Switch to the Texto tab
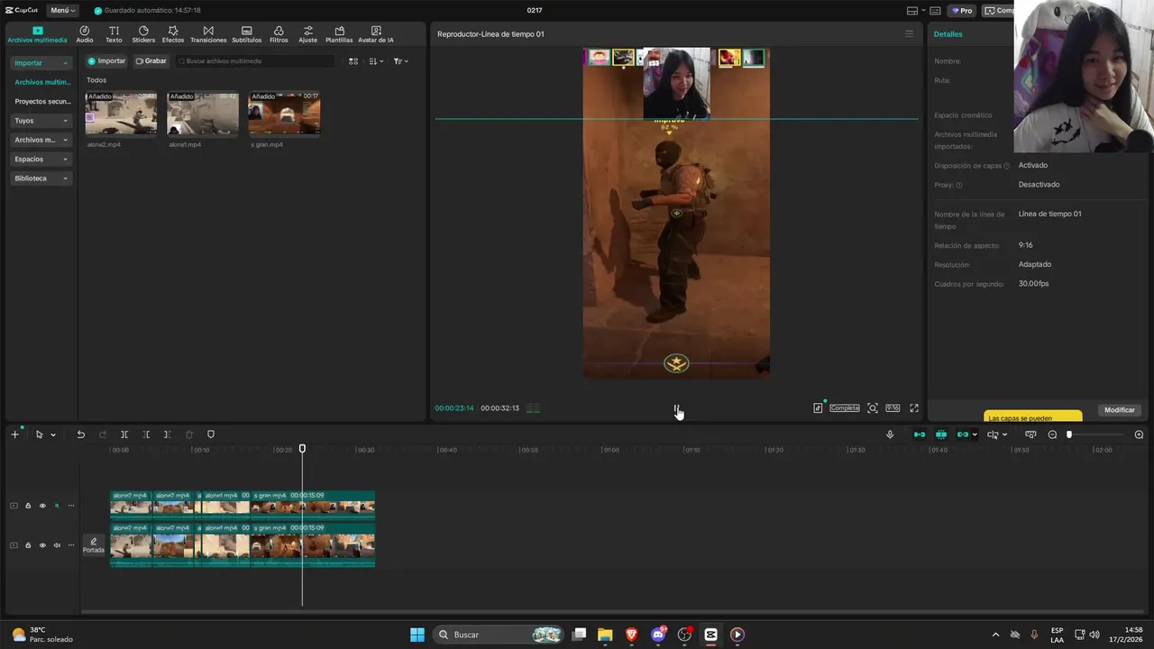1154x649 pixels. [114, 34]
